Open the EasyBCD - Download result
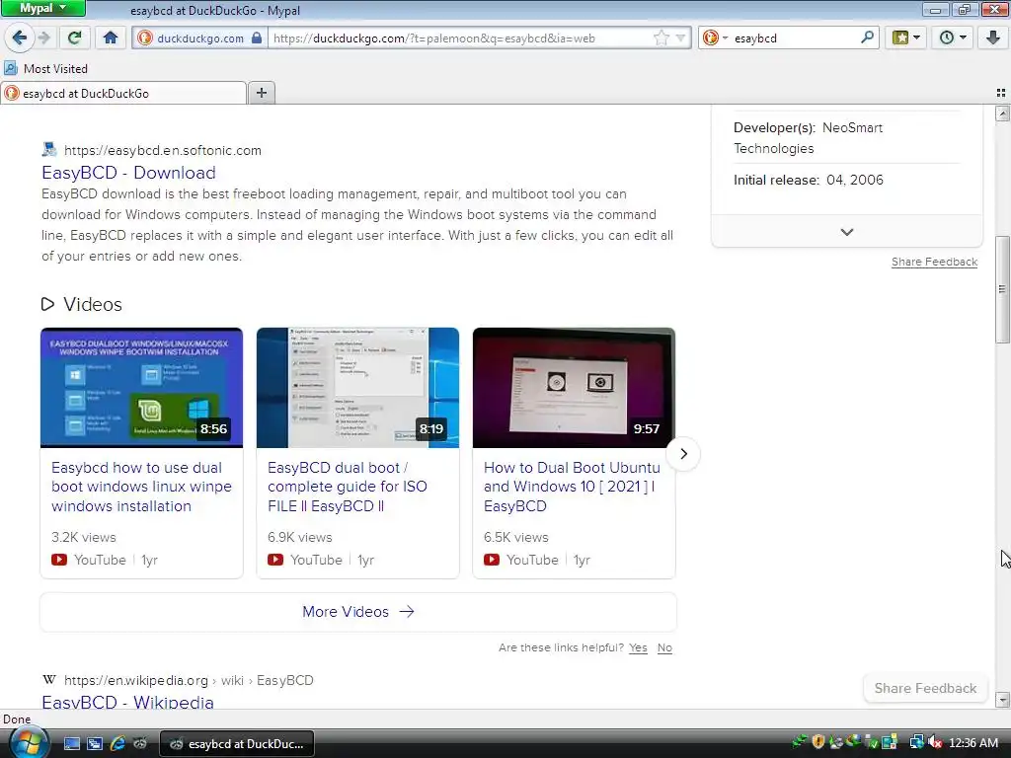The height and width of the screenshot is (758, 1011). click(128, 173)
